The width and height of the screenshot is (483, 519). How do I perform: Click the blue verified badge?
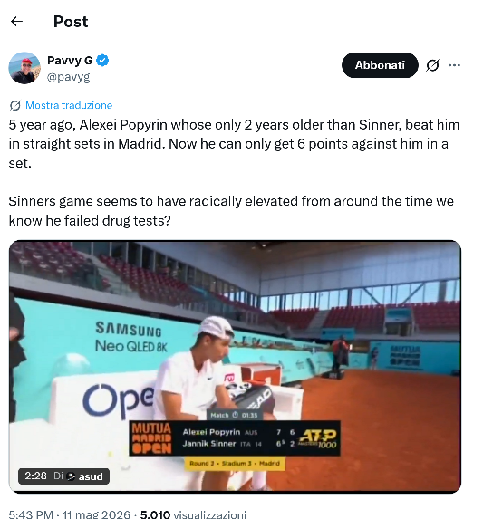click(x=102, y=61)
